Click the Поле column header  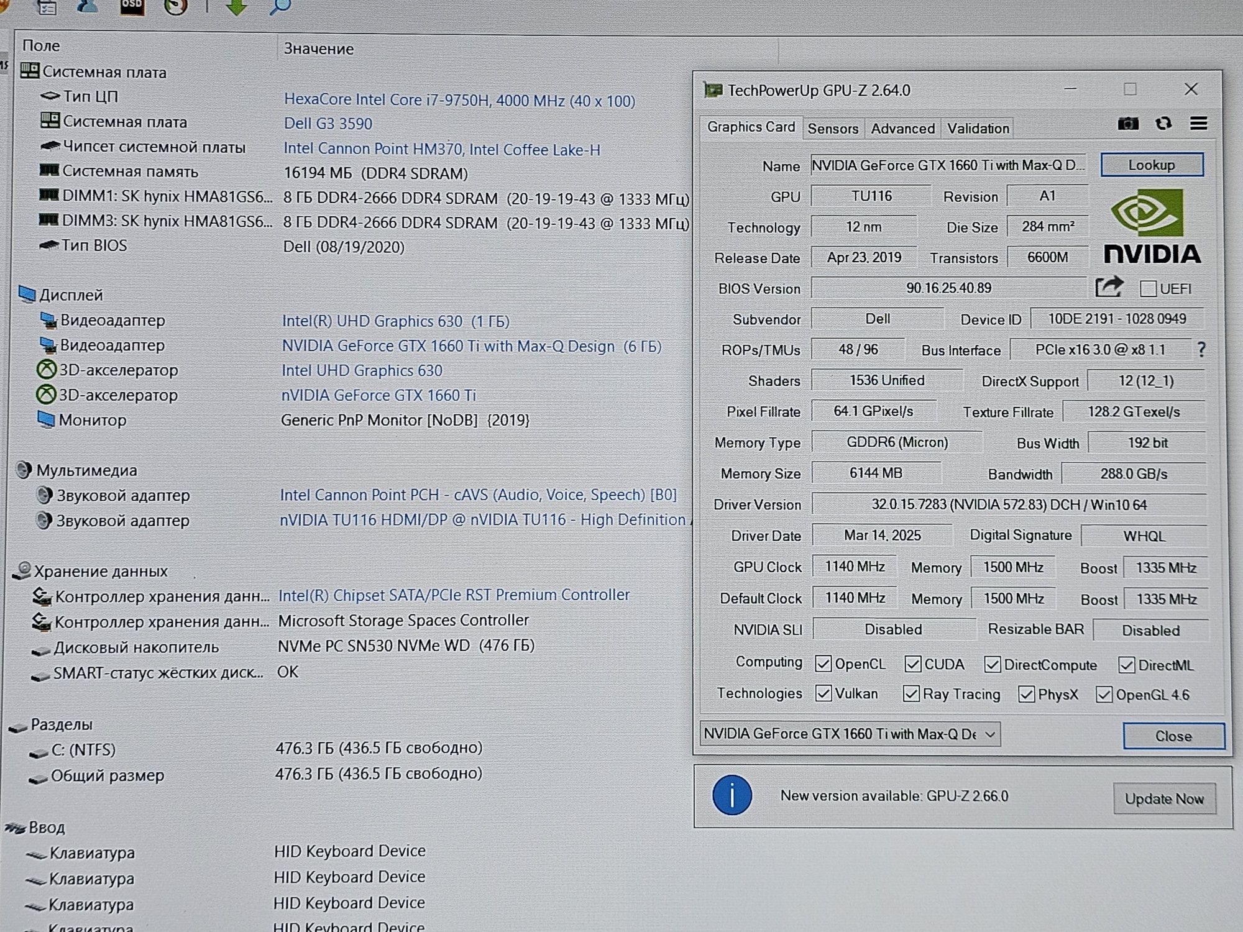(x=41, y=45)
